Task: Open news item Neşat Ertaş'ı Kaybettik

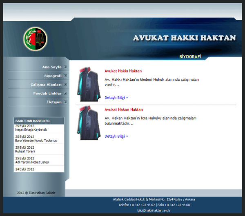Action: coord(31,130)
